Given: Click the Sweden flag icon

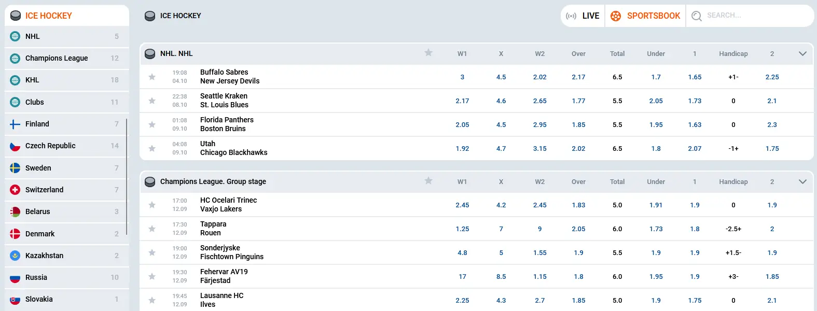Looking at the screenshot, I should click(15, 168).
